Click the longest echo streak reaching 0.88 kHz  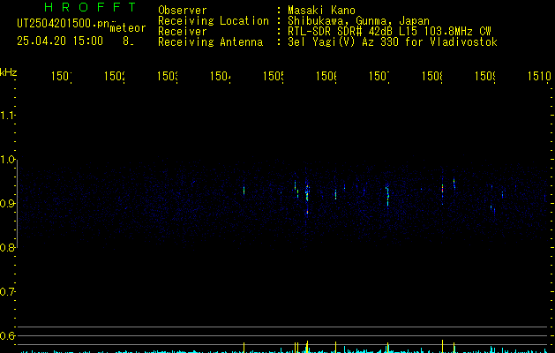coord(307,200)
